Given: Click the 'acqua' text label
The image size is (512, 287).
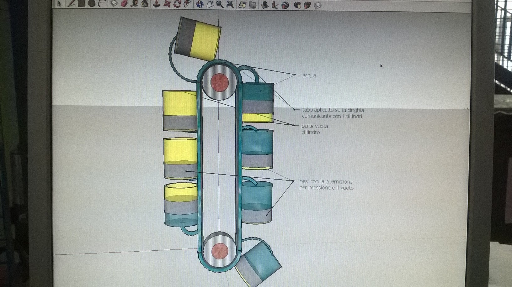Looking at the screenshot, I should coord(309,76).
